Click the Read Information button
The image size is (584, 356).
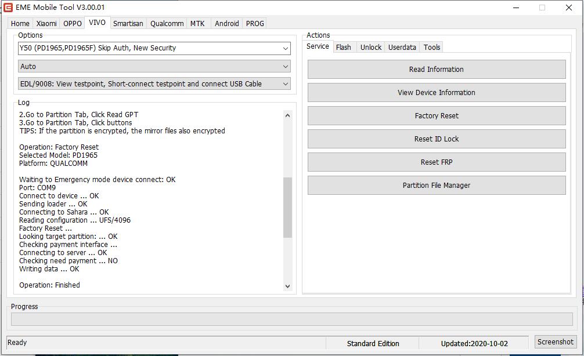click(x=437, y=69)
